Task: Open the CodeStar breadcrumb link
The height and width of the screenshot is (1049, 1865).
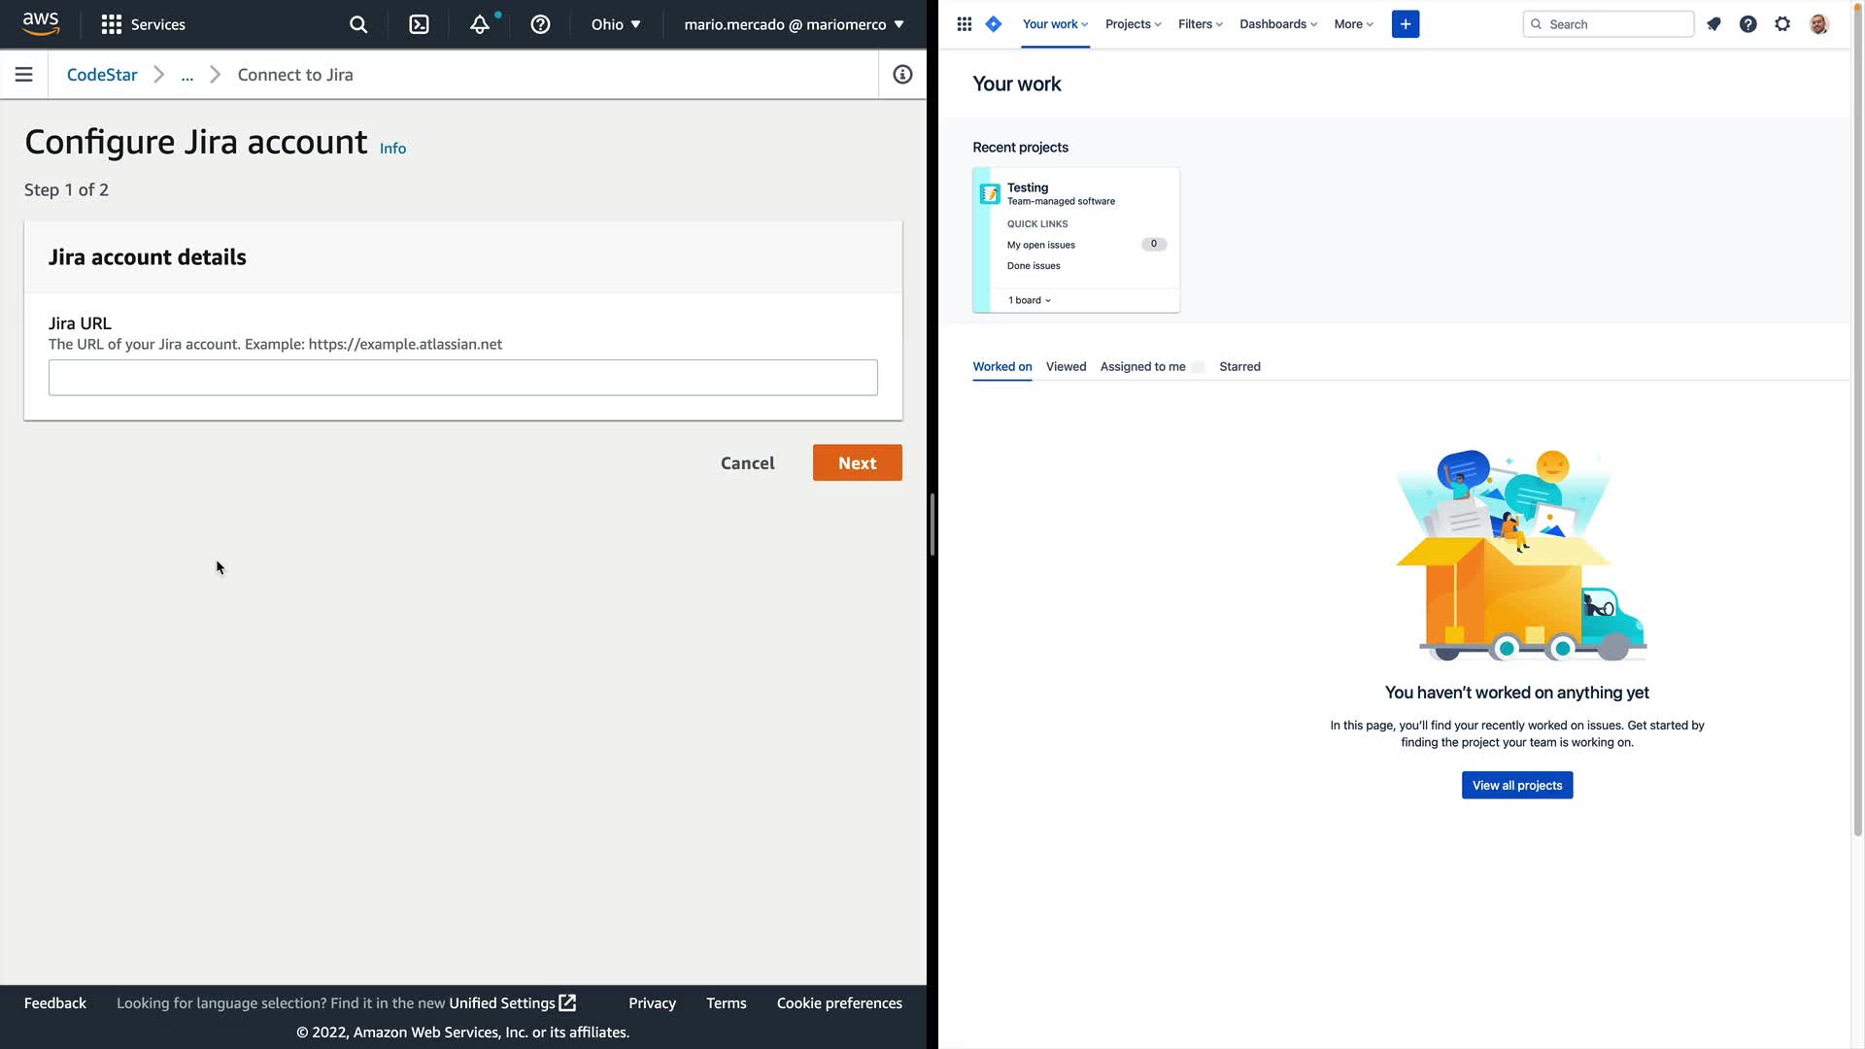Action: [x=102, y=75]
